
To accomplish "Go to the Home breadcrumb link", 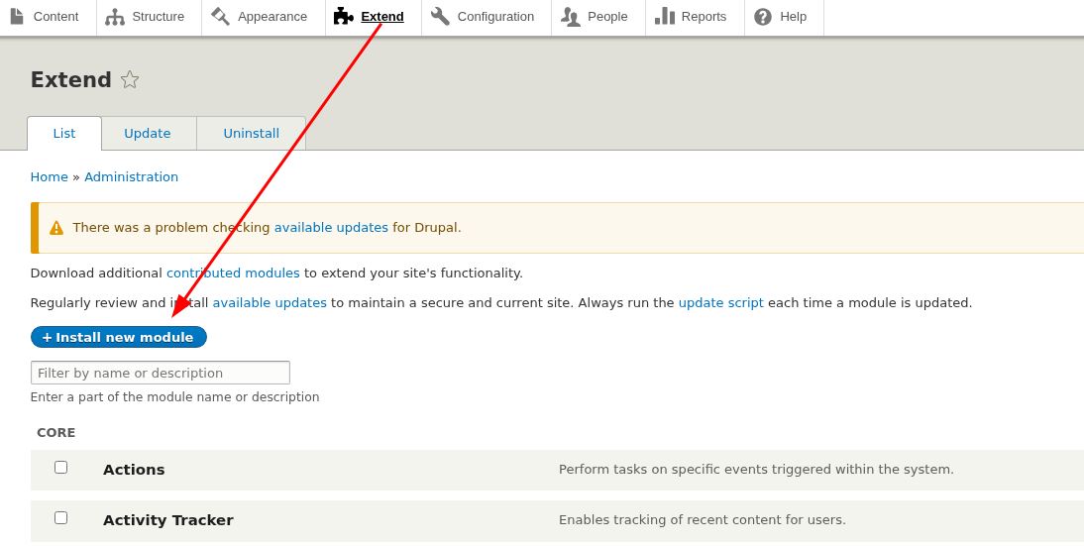I will 50,177.
